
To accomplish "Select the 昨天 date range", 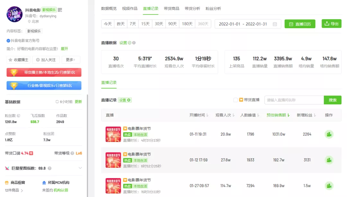I will point(120,24).
